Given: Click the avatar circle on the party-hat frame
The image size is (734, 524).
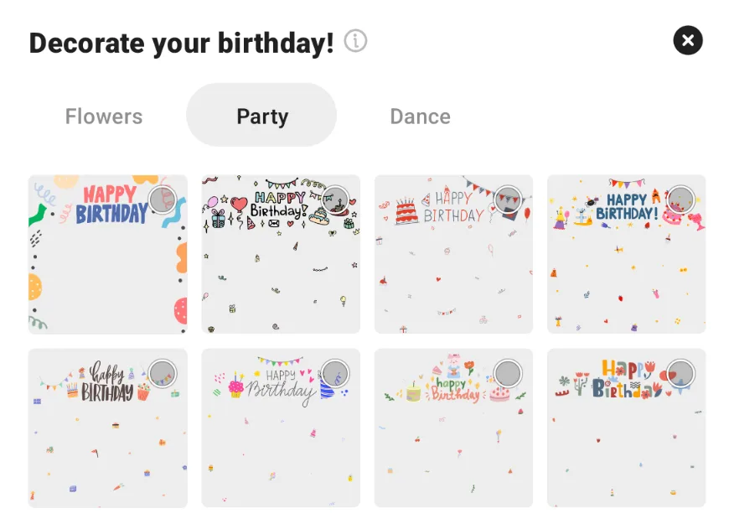Looking at the screenshot, I should pyautogui.click(x=161, y=374).
